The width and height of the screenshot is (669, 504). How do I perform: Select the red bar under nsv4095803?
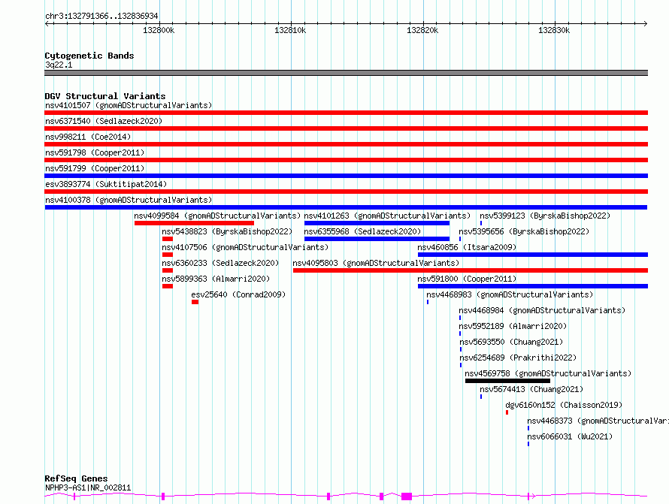coord(471,270)
